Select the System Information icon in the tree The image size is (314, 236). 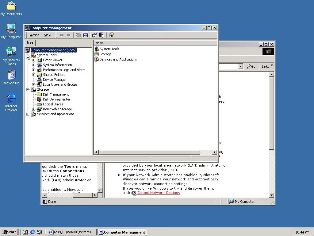tap(40, 65)
